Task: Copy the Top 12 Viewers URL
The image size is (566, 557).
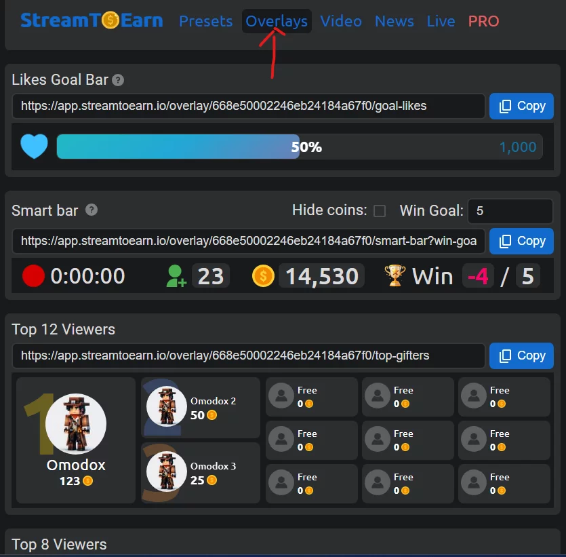Action: click(521, 356)
